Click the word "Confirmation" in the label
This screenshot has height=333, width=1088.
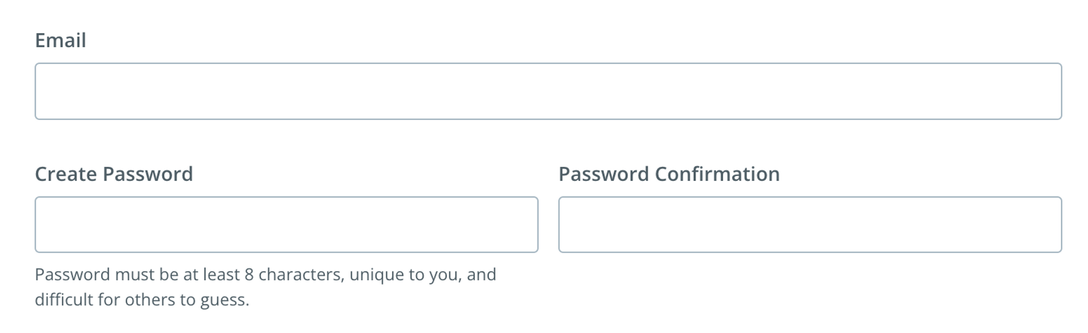tap(717, 174)
